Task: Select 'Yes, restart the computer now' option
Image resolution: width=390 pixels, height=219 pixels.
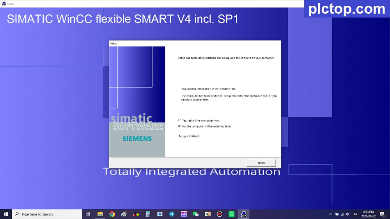Action: 179,120
